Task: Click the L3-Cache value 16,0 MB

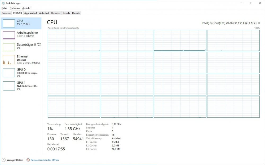Action: tap(116, 149)
